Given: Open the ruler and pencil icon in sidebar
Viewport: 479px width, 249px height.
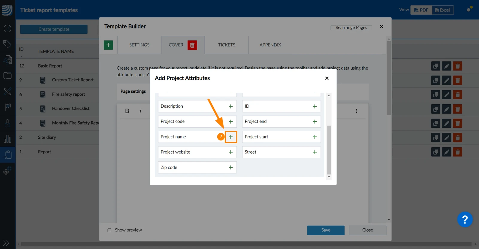Looking at the screenshot, I should coord(7,91).
